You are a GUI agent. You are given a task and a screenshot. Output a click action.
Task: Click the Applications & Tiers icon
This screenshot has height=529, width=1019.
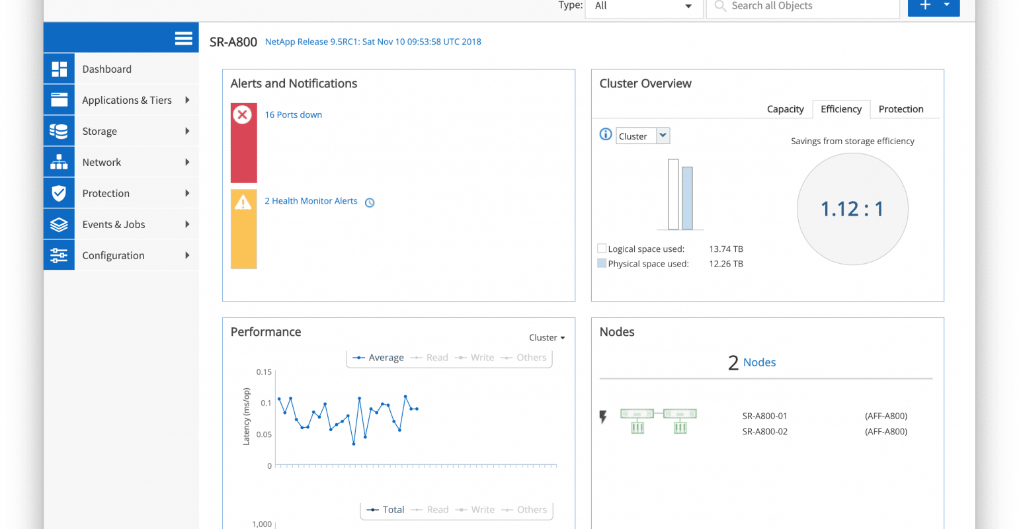click(x=59, y=100)
